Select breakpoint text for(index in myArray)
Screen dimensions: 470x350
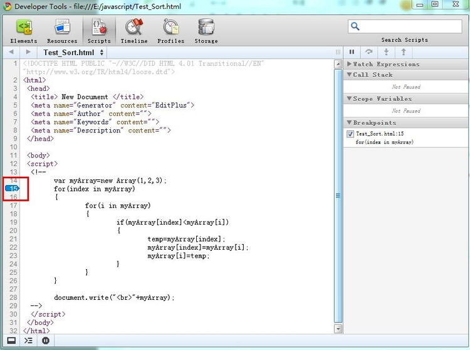(384, 142)
